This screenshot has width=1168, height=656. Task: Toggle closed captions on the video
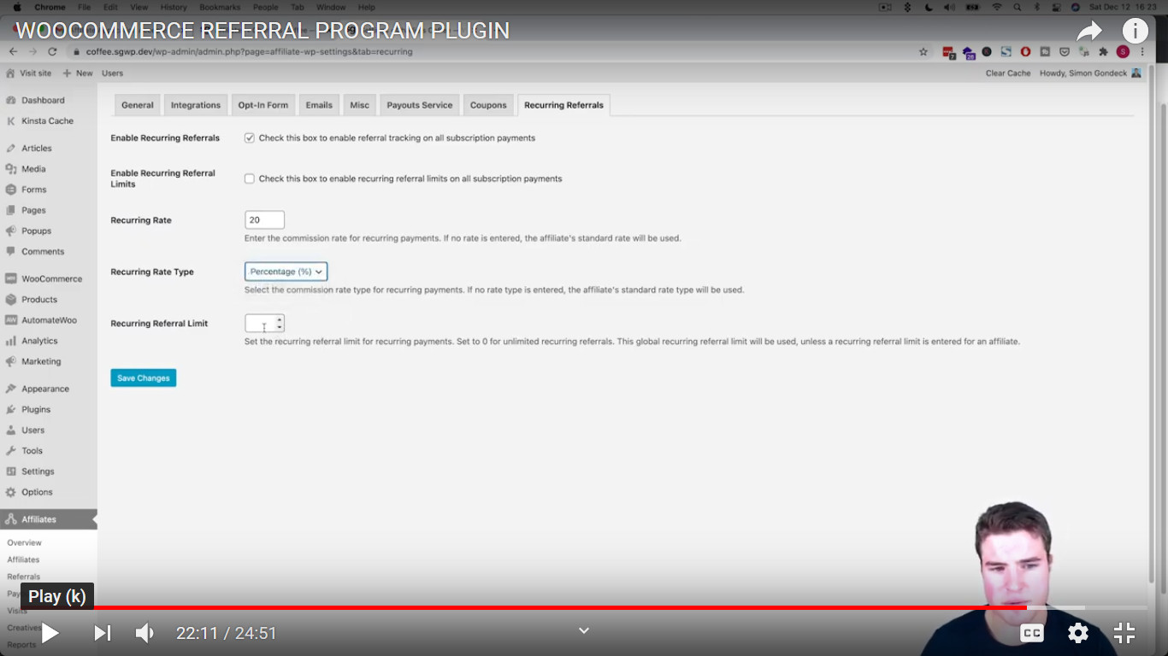pos(1032,633)
